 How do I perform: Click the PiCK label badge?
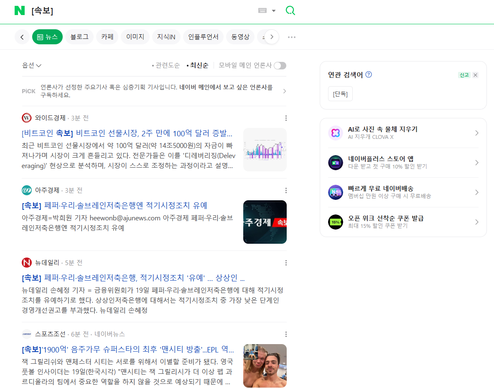pos(28,91)
